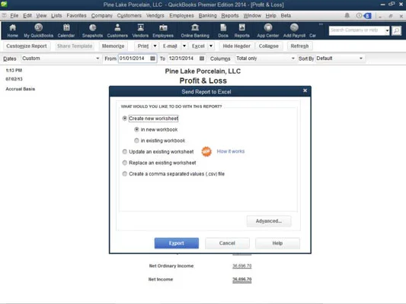This screenshot has width=406, height=304.
Task: Open the Docs icon
Action: click(x=223, y=30)
